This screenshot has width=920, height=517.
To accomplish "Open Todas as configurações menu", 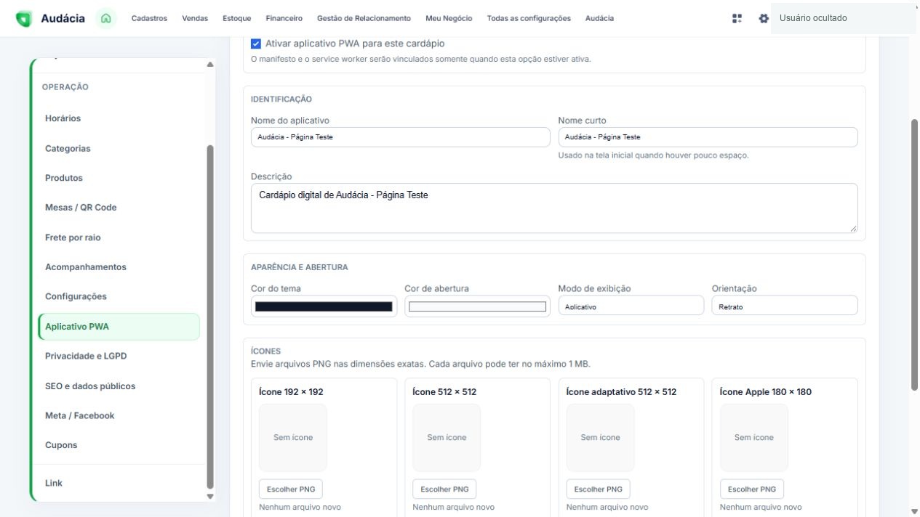I will click(529, 18).
